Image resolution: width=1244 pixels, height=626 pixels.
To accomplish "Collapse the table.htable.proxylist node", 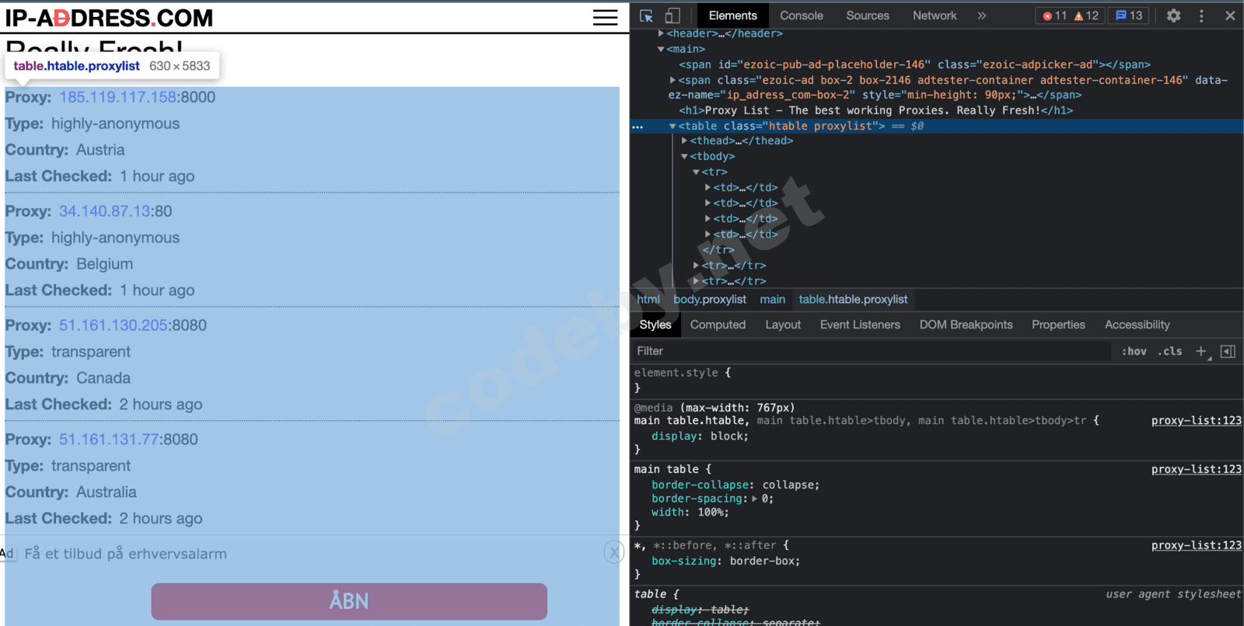I will [673, 126].
